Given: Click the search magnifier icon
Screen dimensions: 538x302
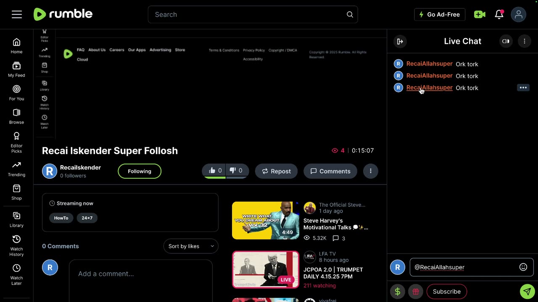Looking at the screenshot, I should pos(350,15).
